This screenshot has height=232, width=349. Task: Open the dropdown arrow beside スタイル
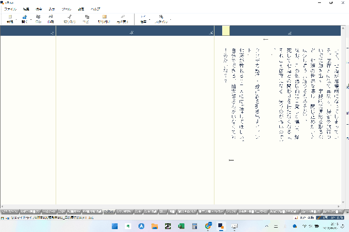[x=170, y=19]
